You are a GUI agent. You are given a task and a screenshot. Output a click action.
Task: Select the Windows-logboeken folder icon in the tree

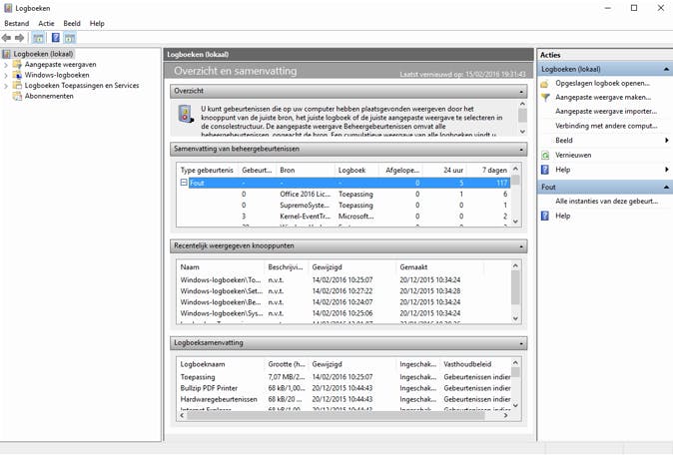coord(17,75)
